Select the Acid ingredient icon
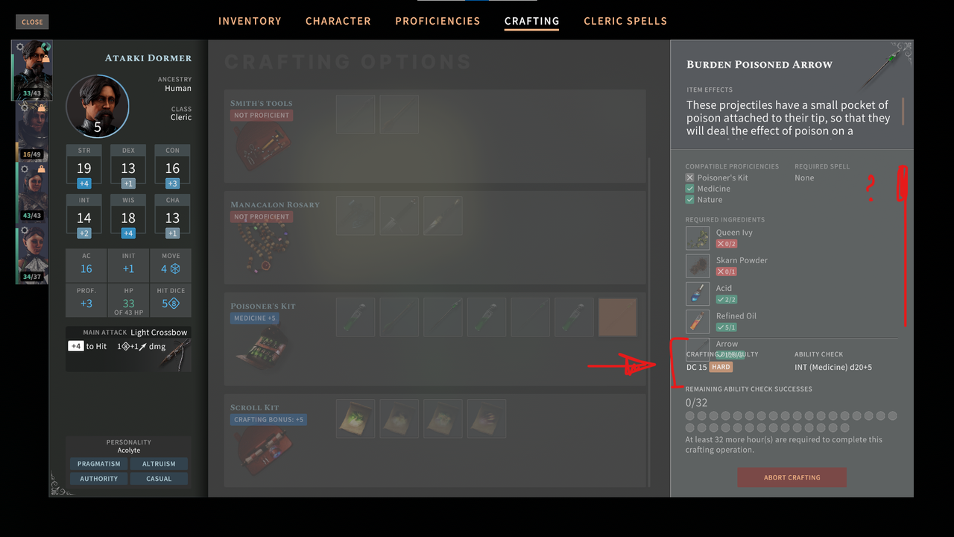This screenshot has height=537, width=954. click(x=698, y=293)
